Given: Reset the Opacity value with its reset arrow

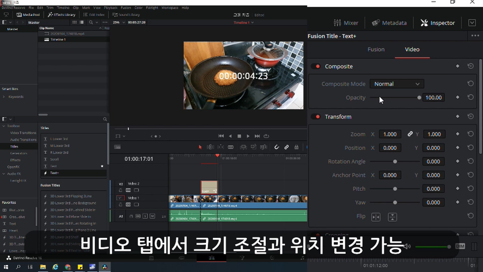Looking at the screenshot, I should coord(470,97).
